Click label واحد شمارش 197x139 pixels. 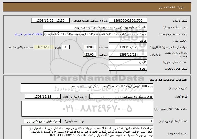pyautogui.click(x=74, y=121)
